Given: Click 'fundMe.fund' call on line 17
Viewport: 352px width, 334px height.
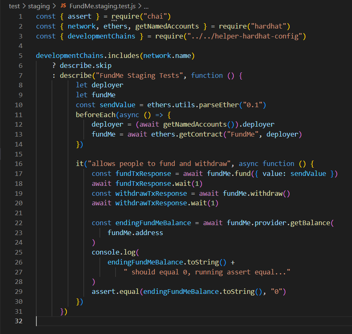Looking at the screenshot, I should coord(229,174).
